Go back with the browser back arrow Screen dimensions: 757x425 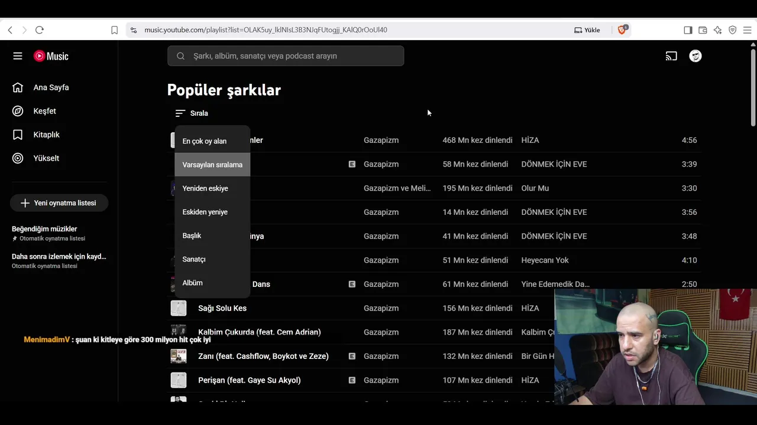coord(10,30)
